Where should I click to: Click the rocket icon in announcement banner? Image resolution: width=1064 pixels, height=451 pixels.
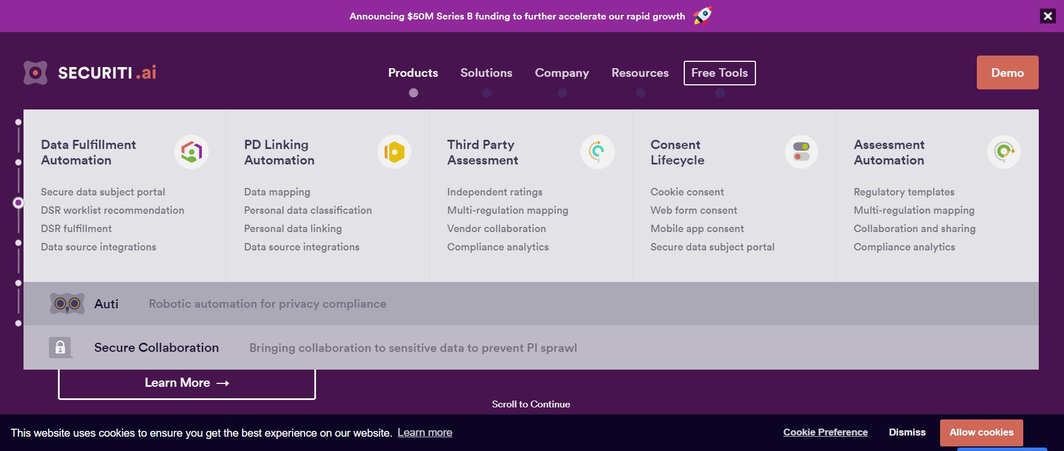[703, 15]
